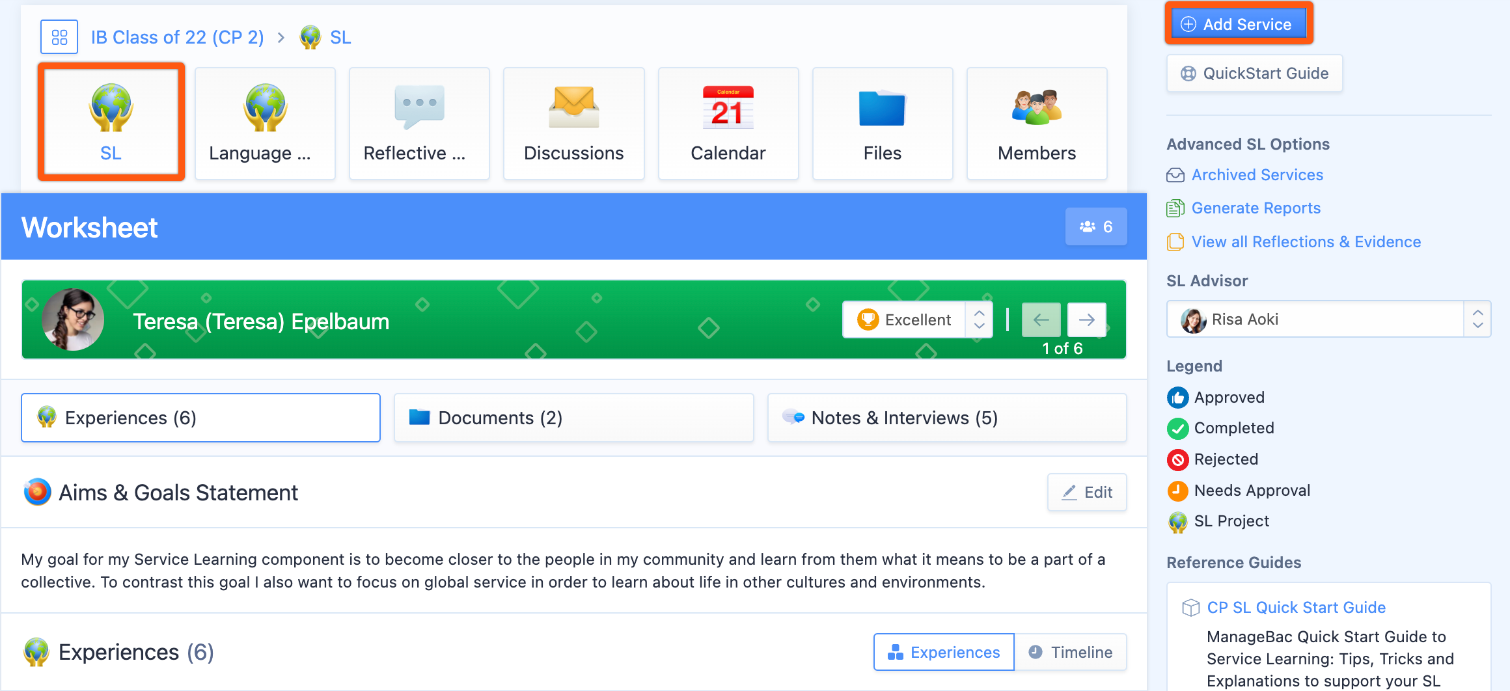
Task: Select the highlighted SL worksheet tile
Action: point(111,122)
